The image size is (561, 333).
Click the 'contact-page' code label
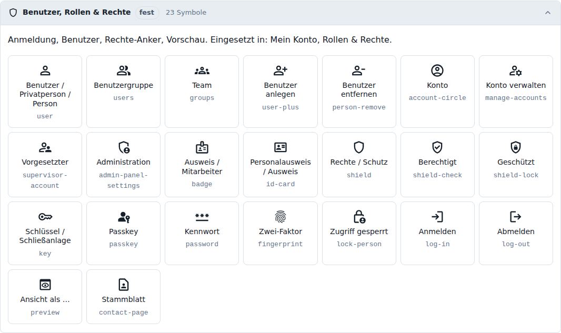point(124,312)
